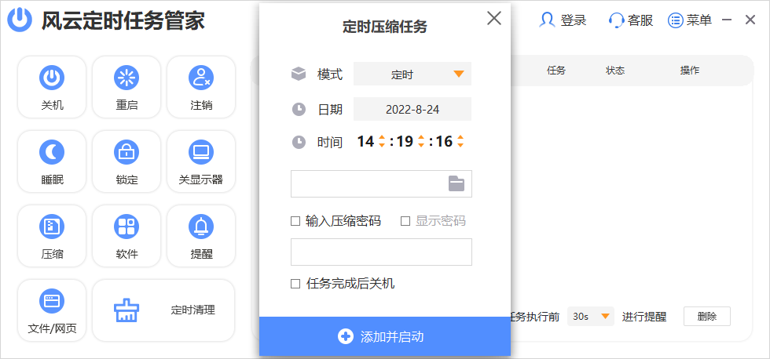Click the clock icon next to 日期
This screenshot has width=770, height=359.
click(x=299, y=109)
